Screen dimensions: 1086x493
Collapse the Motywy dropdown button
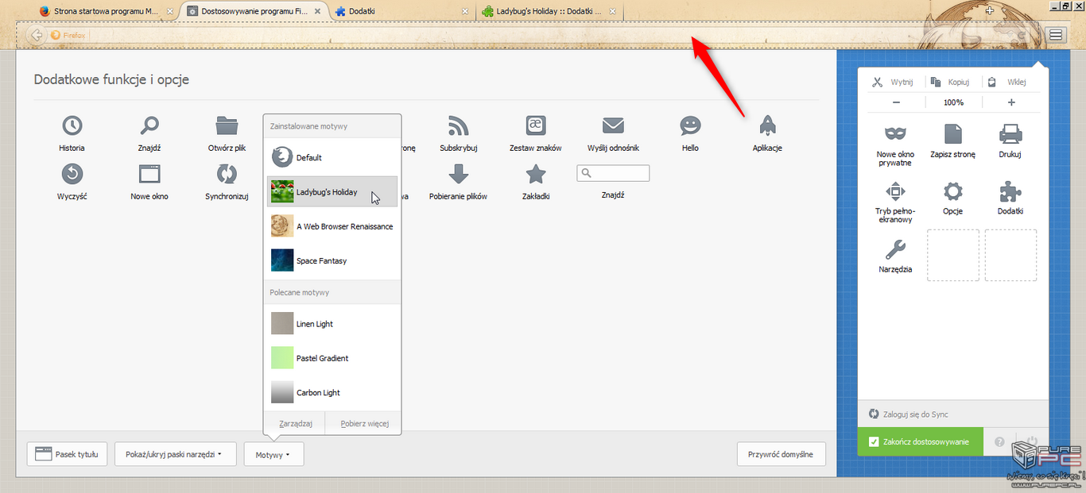pyautogui.click(x=273, y=454)
